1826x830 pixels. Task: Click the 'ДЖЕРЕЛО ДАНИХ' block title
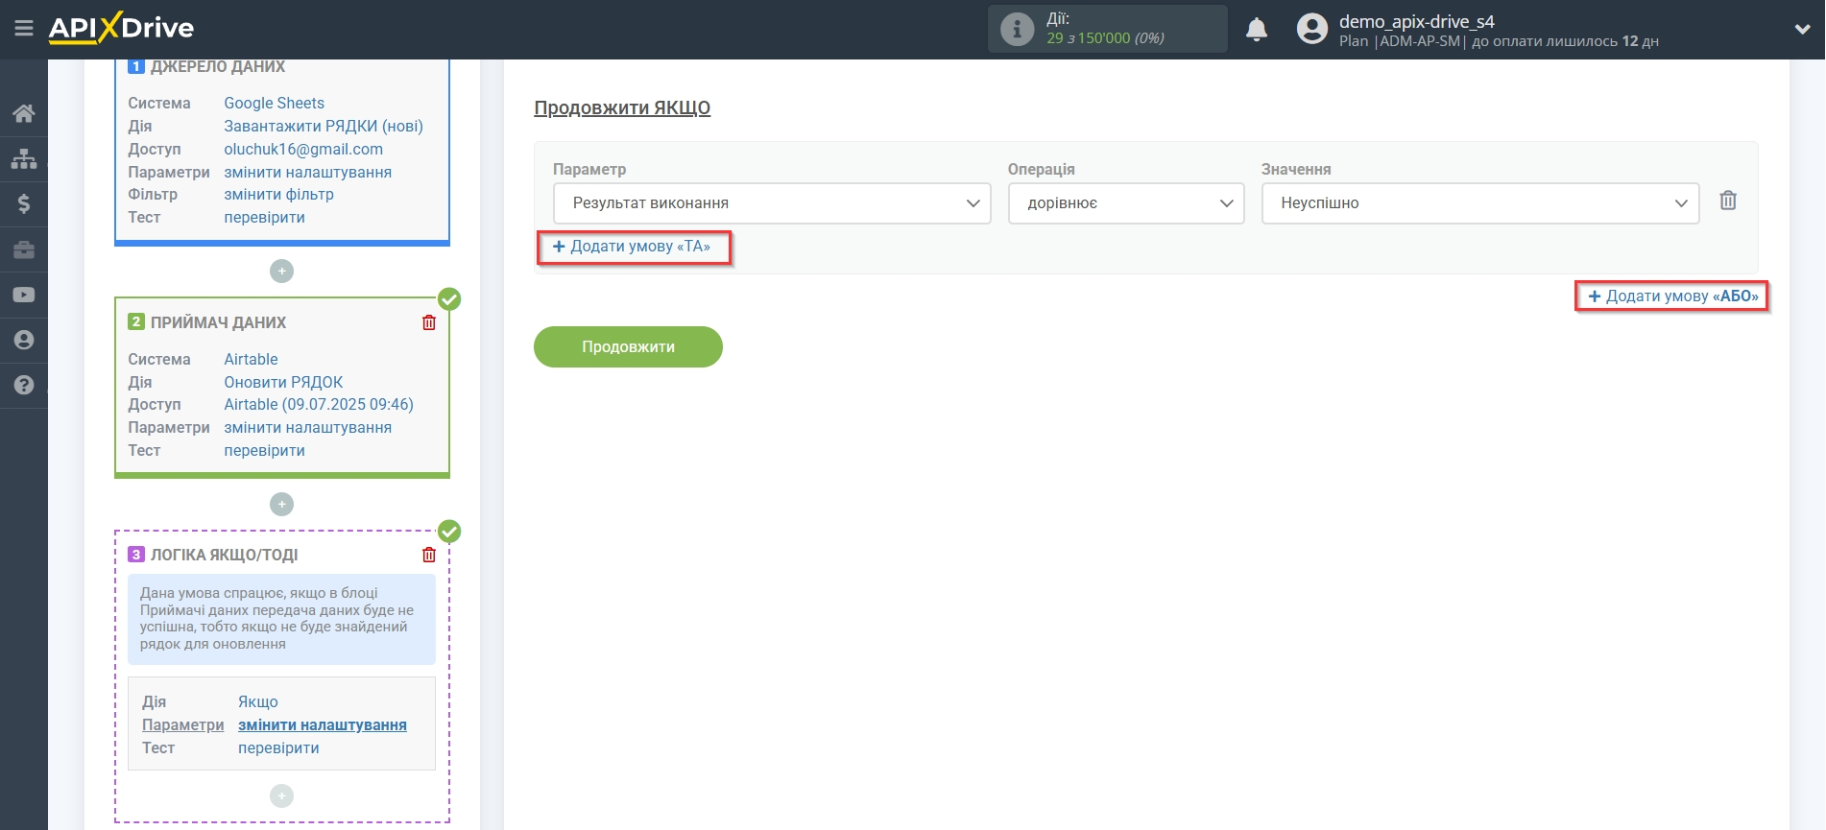point(218,67)
